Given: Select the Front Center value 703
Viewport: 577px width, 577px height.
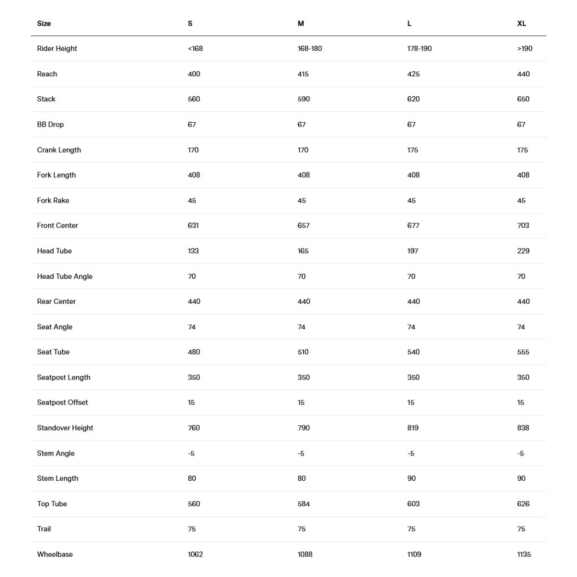Looking at the screenshot, I should pos(523,226).
